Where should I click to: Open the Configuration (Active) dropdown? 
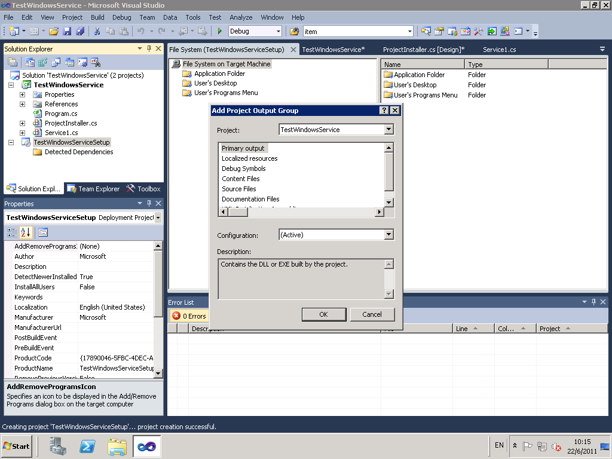[388, 234]
